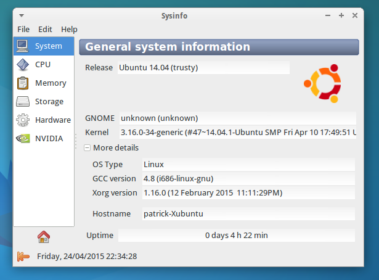The image size is (379, 280).
Task: Click the Release label
Action: point(99,67)
